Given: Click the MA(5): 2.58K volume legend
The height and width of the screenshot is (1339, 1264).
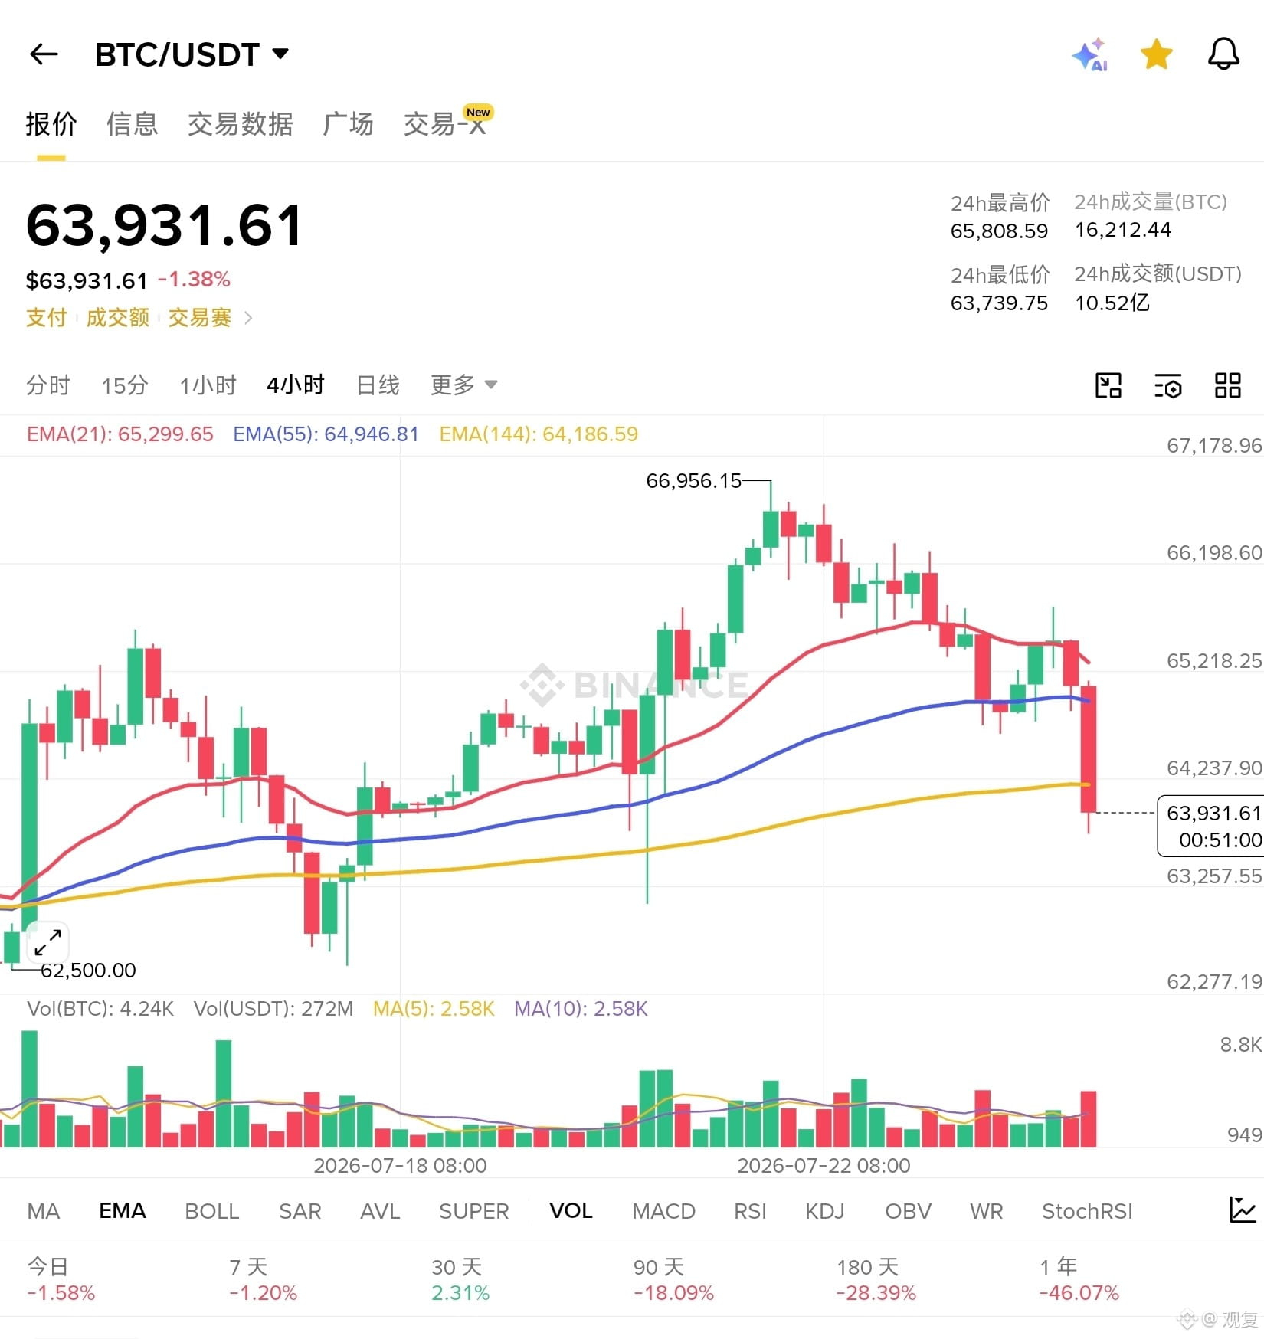Looking at the screenshot, I should (x=434, y=1008).
